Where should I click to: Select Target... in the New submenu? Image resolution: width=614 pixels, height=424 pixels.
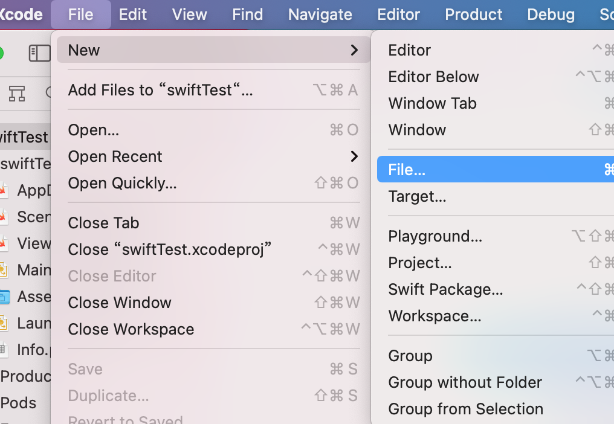click(496, 196)
